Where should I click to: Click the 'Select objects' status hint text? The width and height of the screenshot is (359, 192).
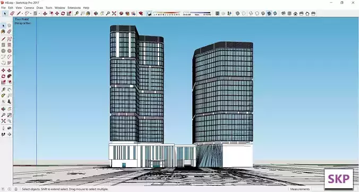click(65, 189)
